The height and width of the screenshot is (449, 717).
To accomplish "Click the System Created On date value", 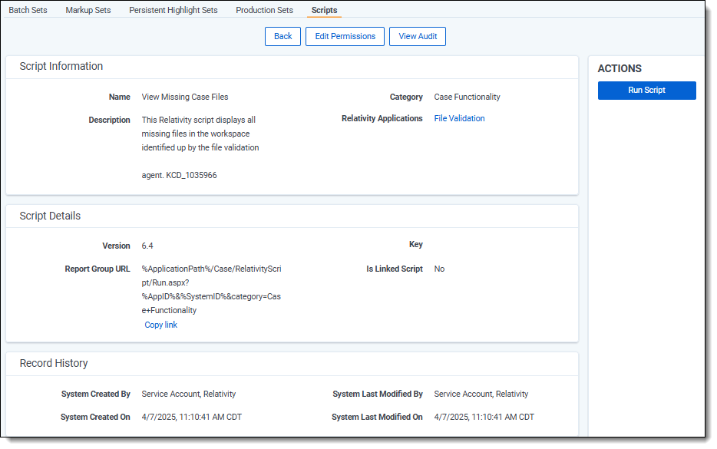I will [x=192, y=417].
